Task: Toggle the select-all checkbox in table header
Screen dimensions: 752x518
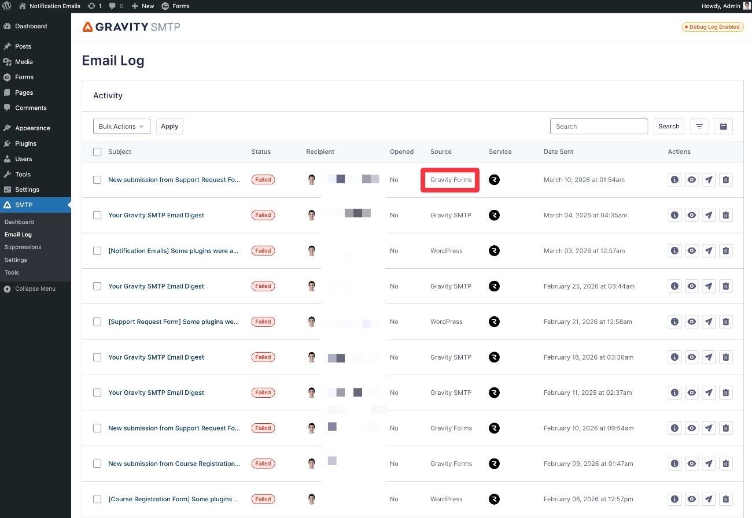Action: coord(97,151)
